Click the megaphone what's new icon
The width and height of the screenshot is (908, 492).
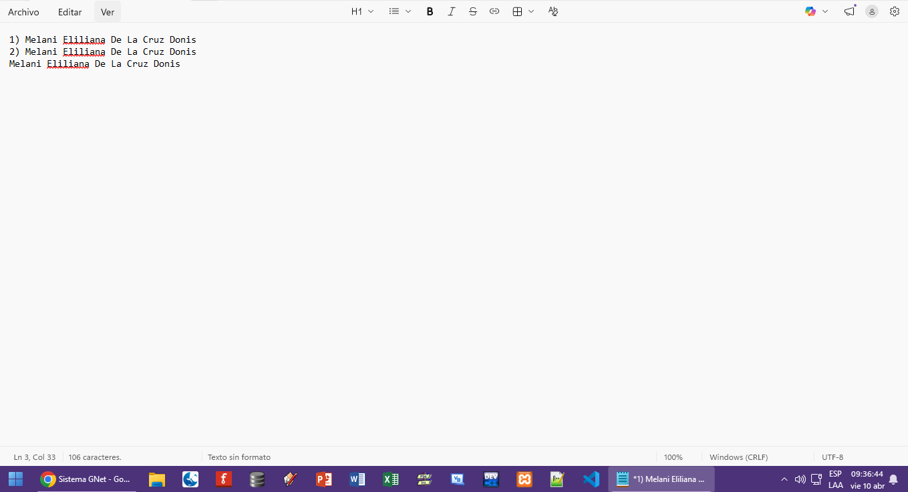[849, 11]
